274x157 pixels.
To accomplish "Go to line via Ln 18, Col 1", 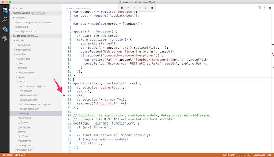I will 229,155.
